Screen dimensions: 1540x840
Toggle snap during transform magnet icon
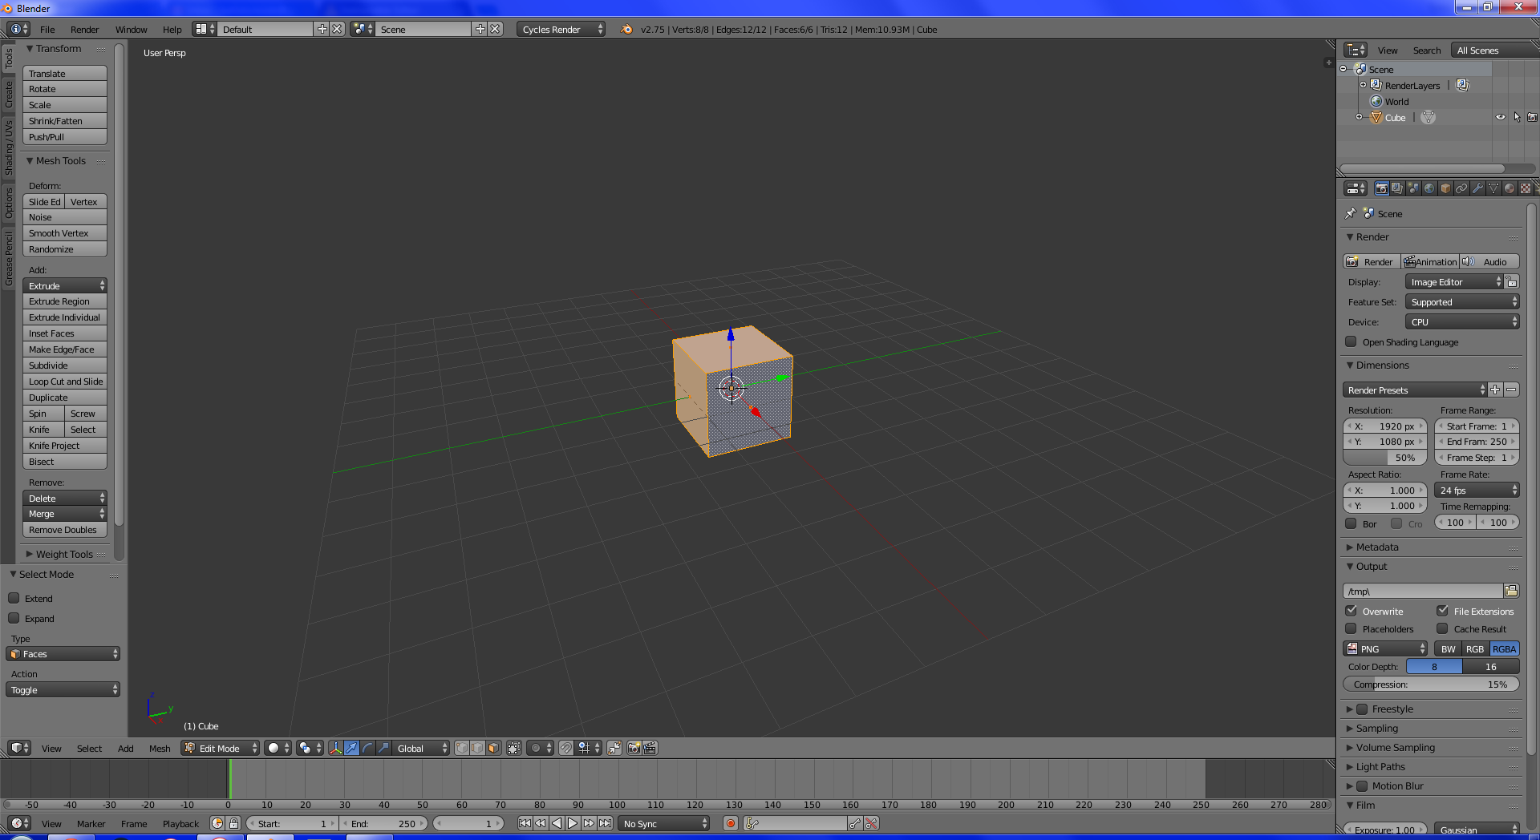[x=565, y=748]
